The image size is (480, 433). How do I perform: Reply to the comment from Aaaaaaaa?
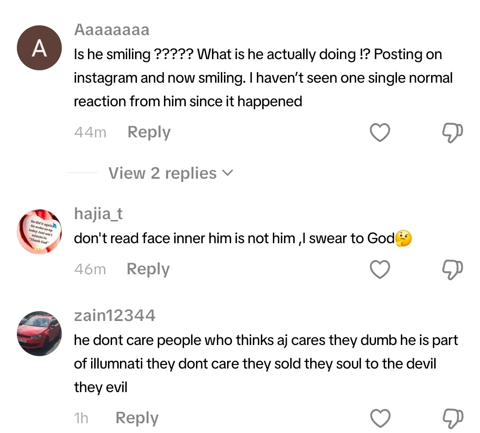(149, 132)
